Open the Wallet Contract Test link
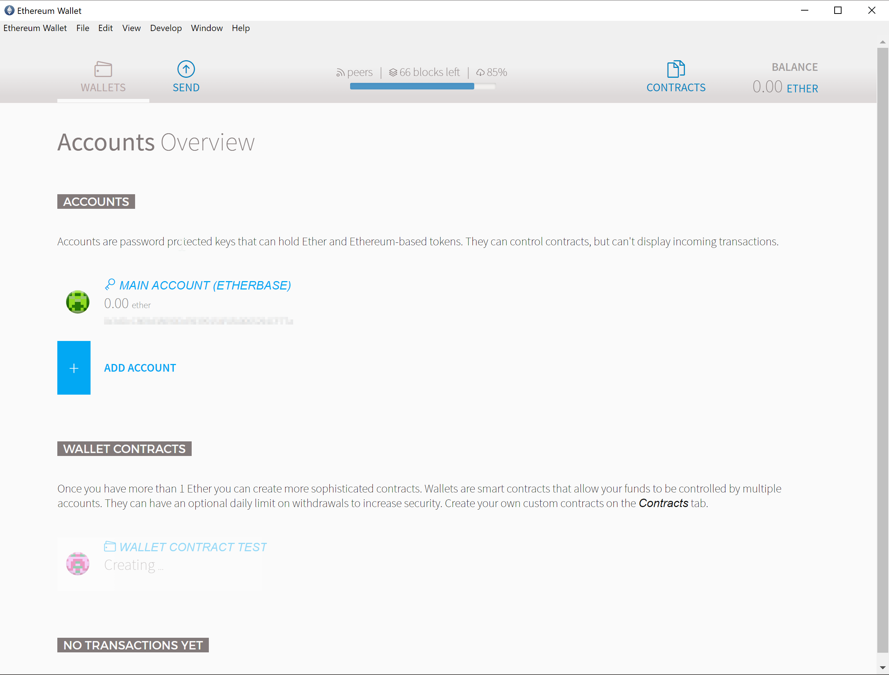The height and width of the screenshot is (675, 889). tap(193, 547)
